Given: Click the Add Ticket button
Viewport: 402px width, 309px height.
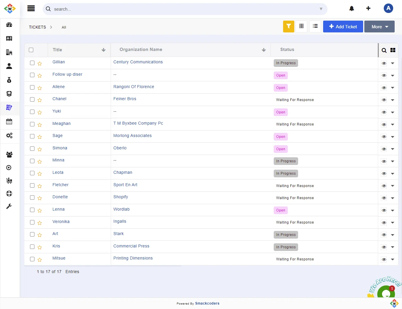Looking at the screenshot, I should (x=343, y=27).
